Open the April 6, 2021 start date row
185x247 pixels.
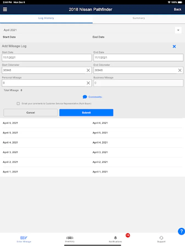10,123
